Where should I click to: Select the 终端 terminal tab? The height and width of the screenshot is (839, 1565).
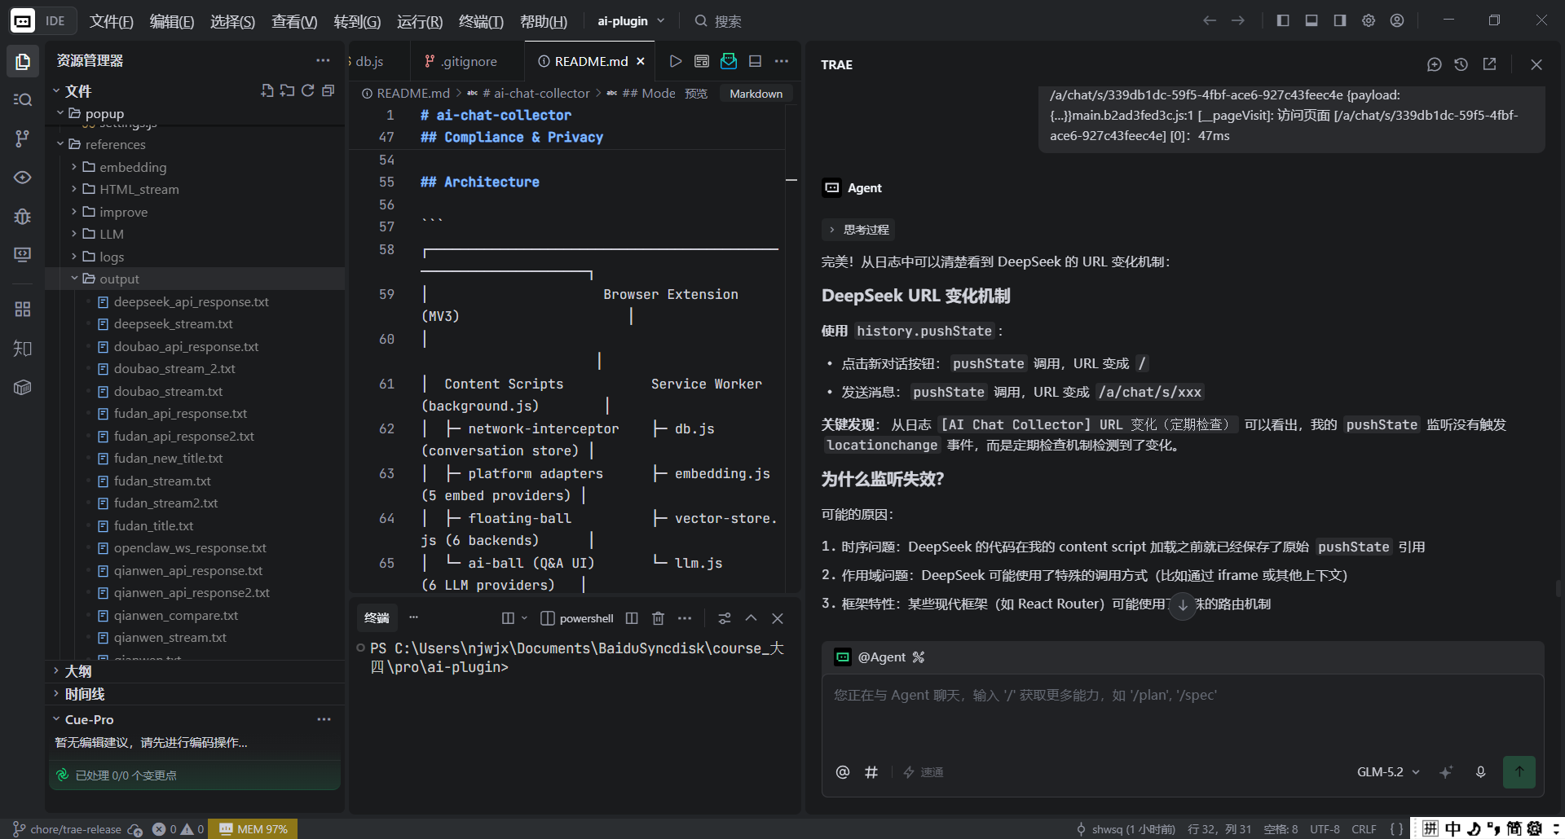click(377, 618)
